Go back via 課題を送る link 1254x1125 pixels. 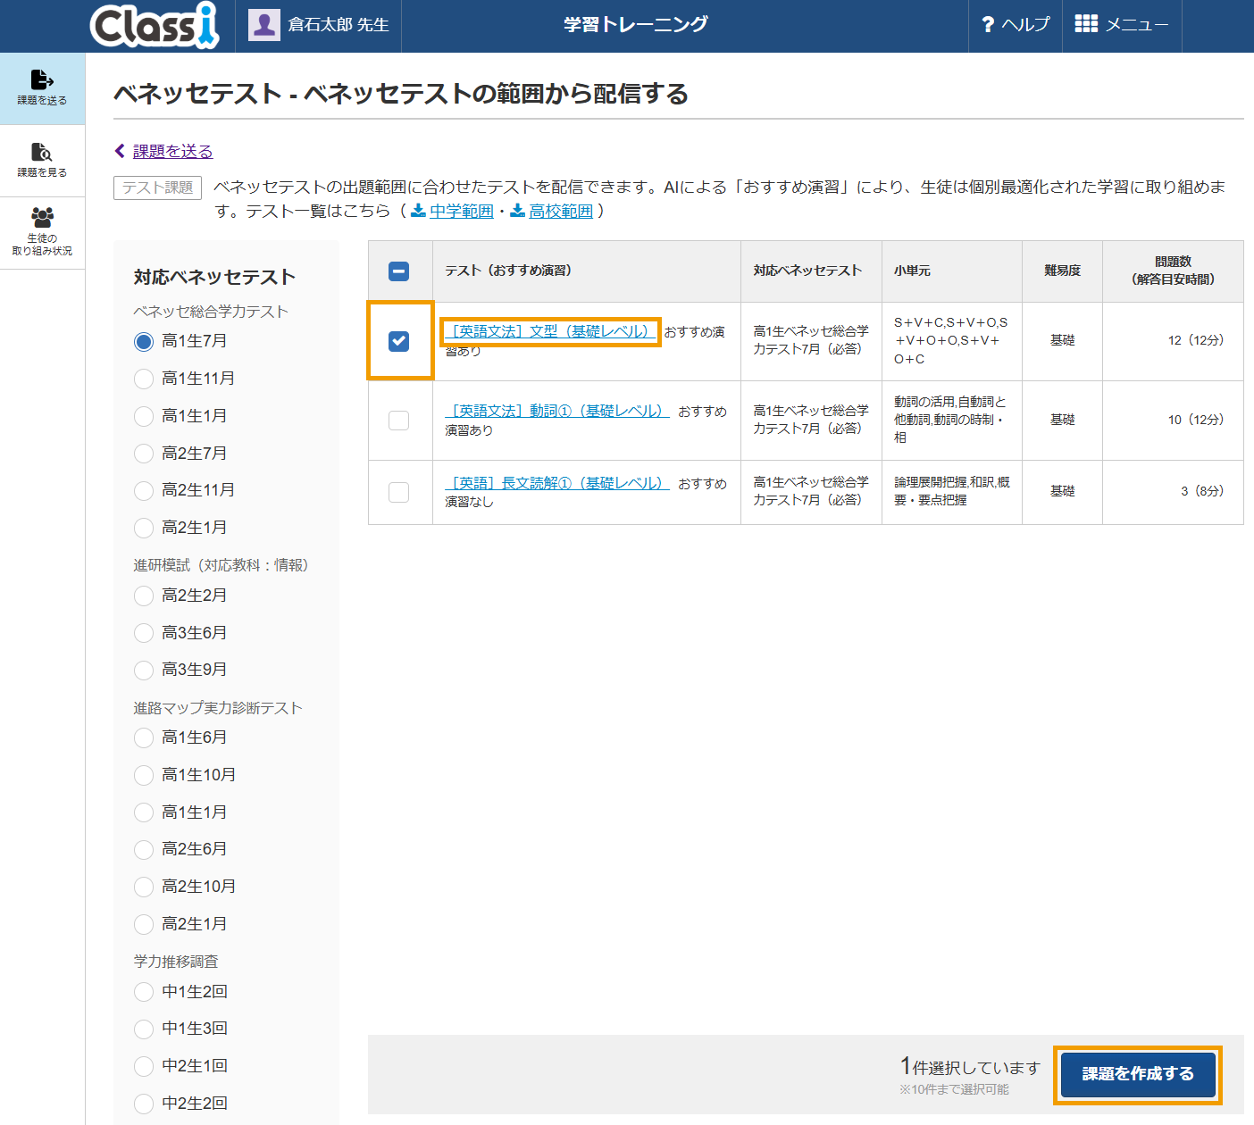[x=173, y=151]
